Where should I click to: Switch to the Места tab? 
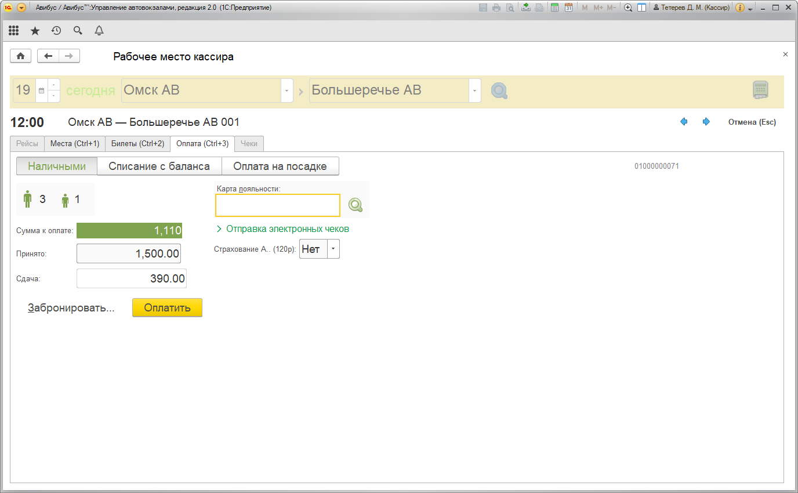[75, 143]
